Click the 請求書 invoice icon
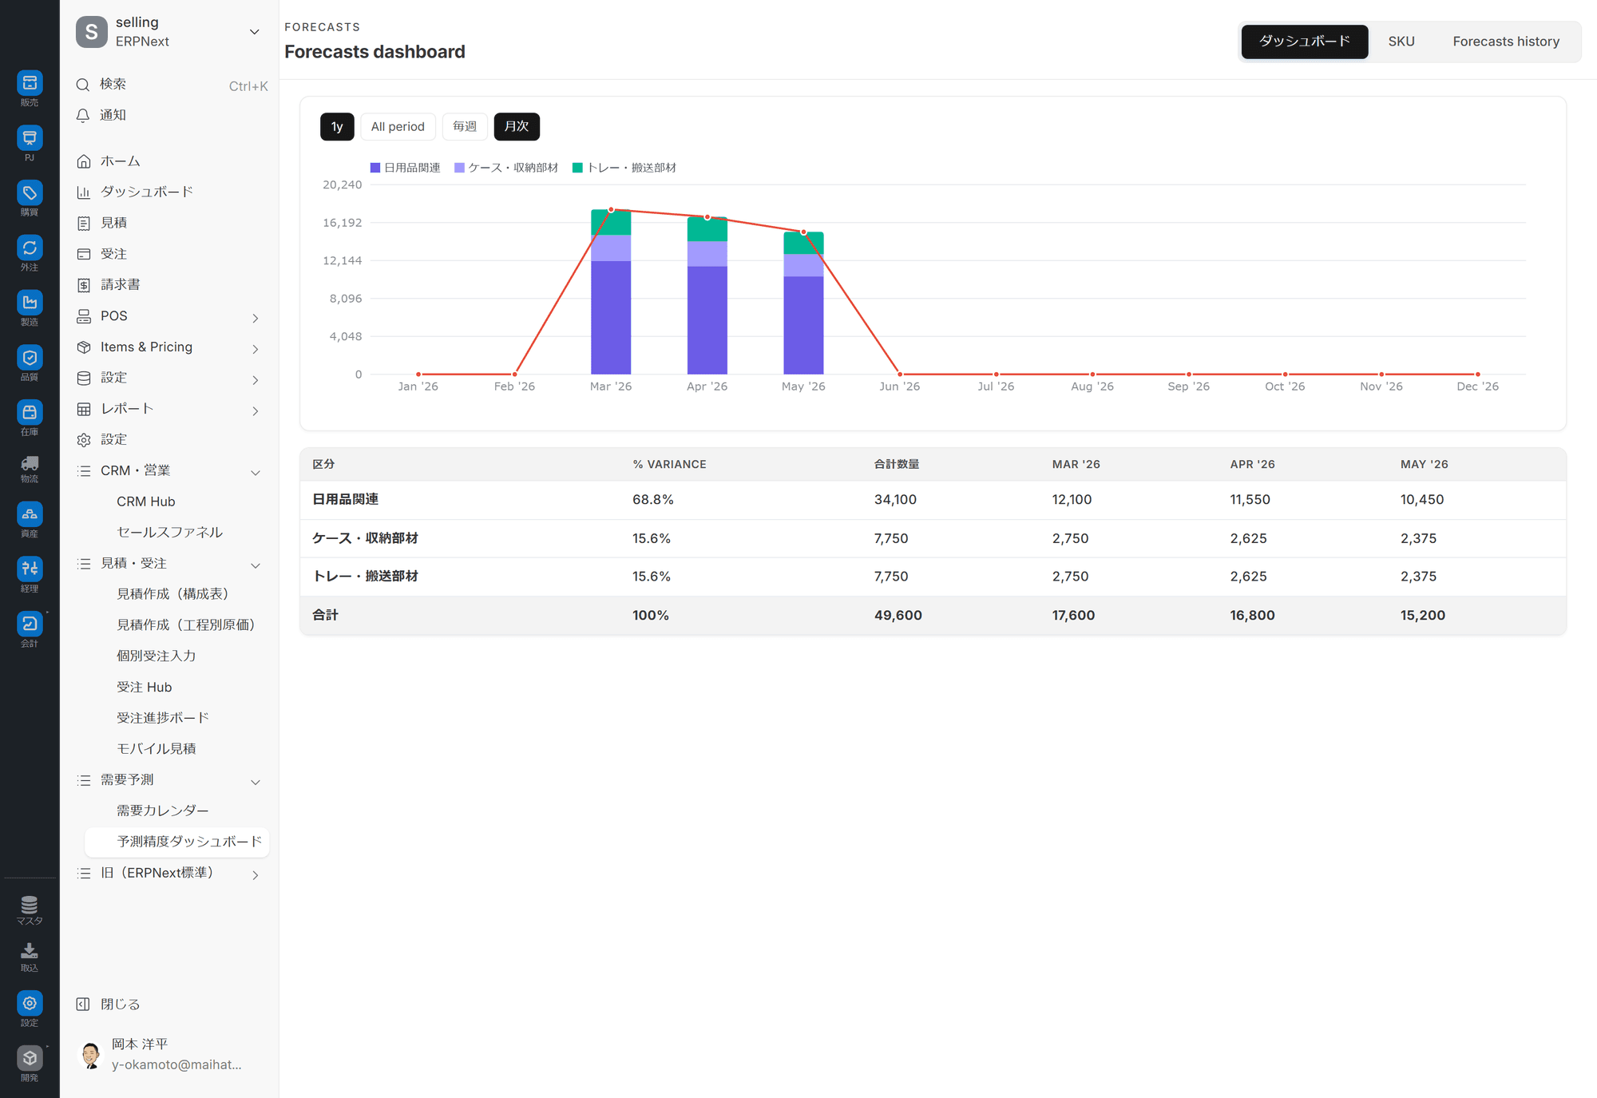The width and height of the screenshot is (1597, 1098). coord(84,285)
